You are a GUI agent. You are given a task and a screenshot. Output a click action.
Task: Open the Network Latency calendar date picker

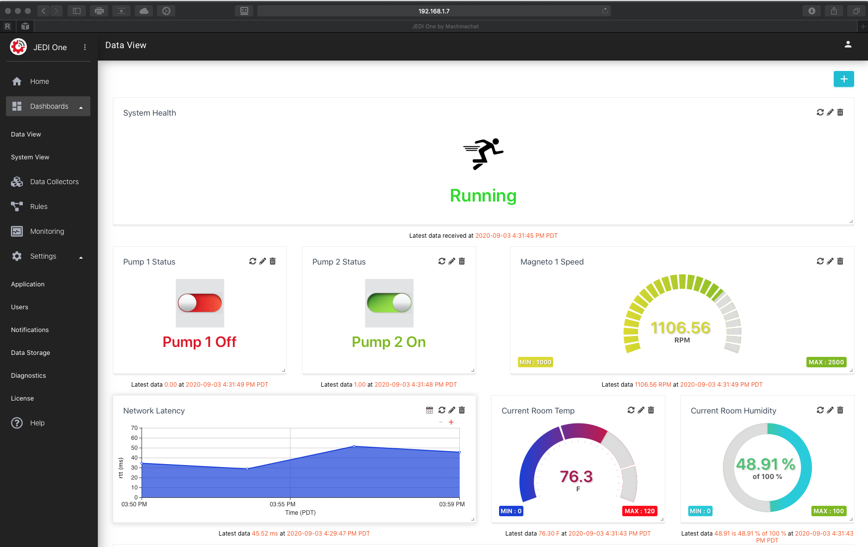point(430,410)
